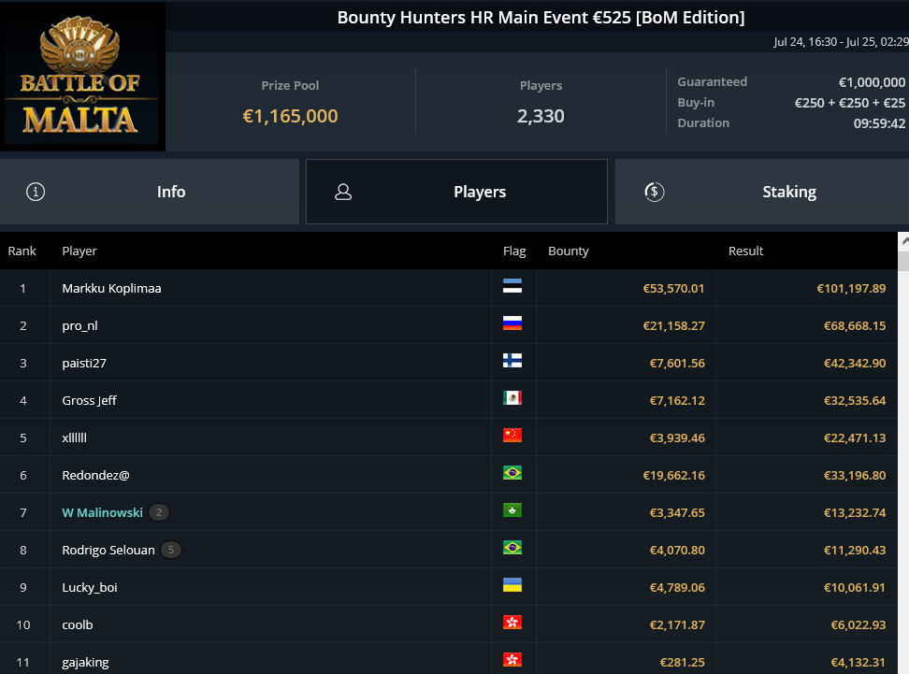Sort by the Rank column header
Image resolution: width=909 pixels, height=674 pixels.
click(22, 251)
